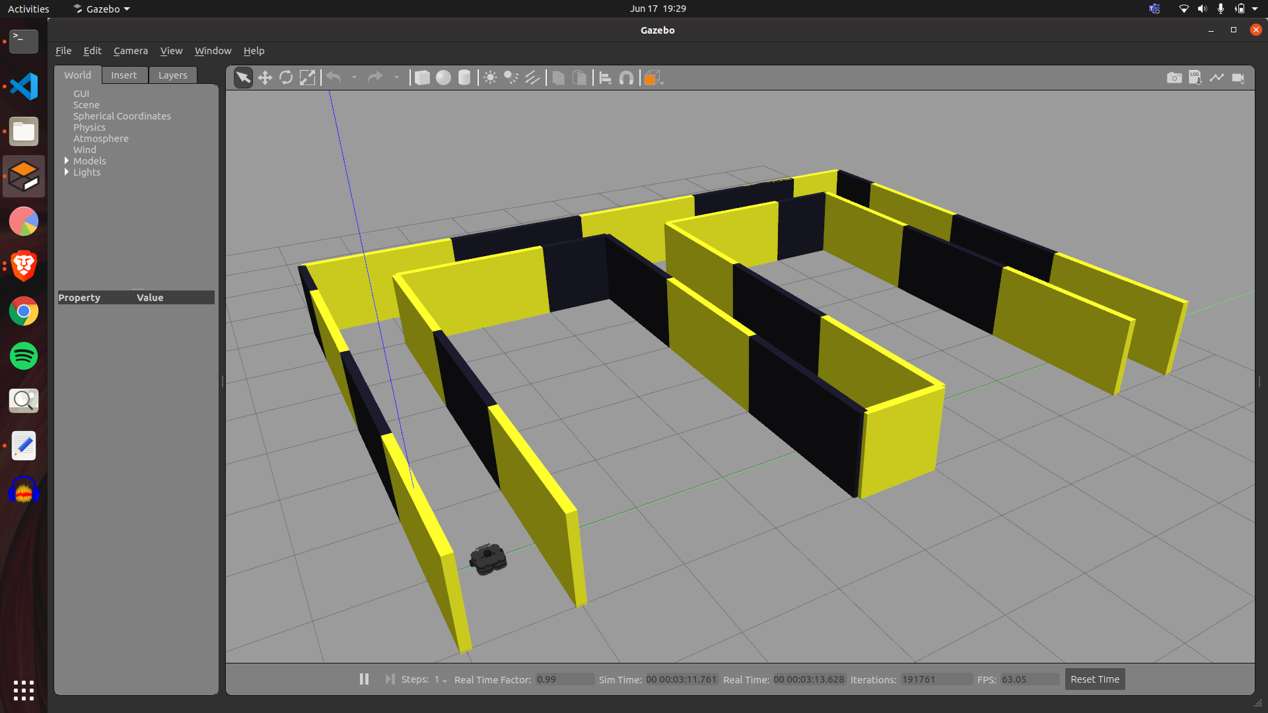1268x713 pixels.
Task: Open the data log recorder icon
Action: coord(1195,78)
